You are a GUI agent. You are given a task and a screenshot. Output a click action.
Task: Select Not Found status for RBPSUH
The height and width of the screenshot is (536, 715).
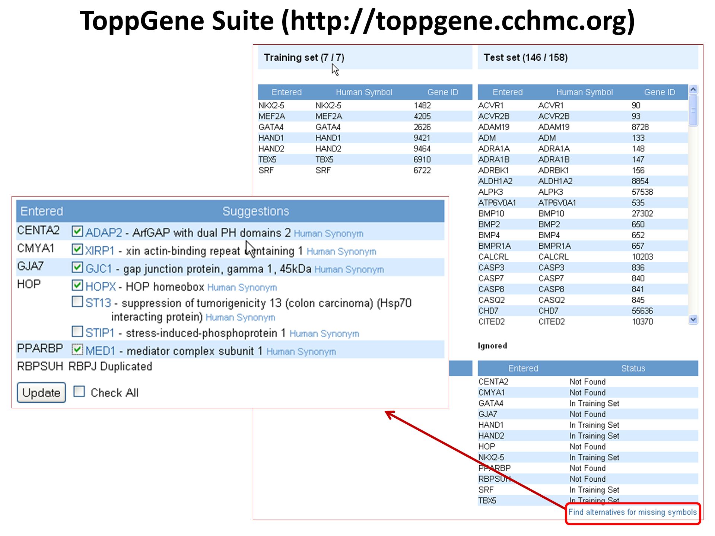pos(588,479)
